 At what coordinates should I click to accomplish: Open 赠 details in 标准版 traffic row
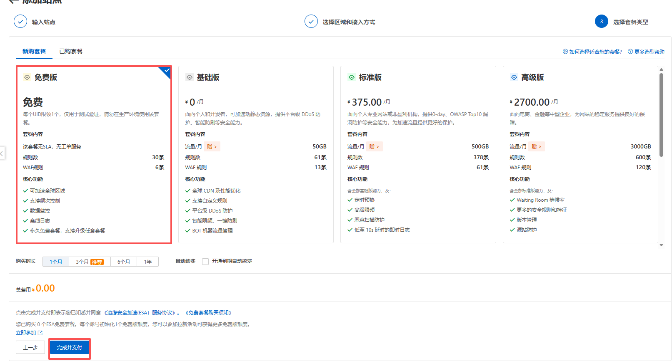point(375,146)
